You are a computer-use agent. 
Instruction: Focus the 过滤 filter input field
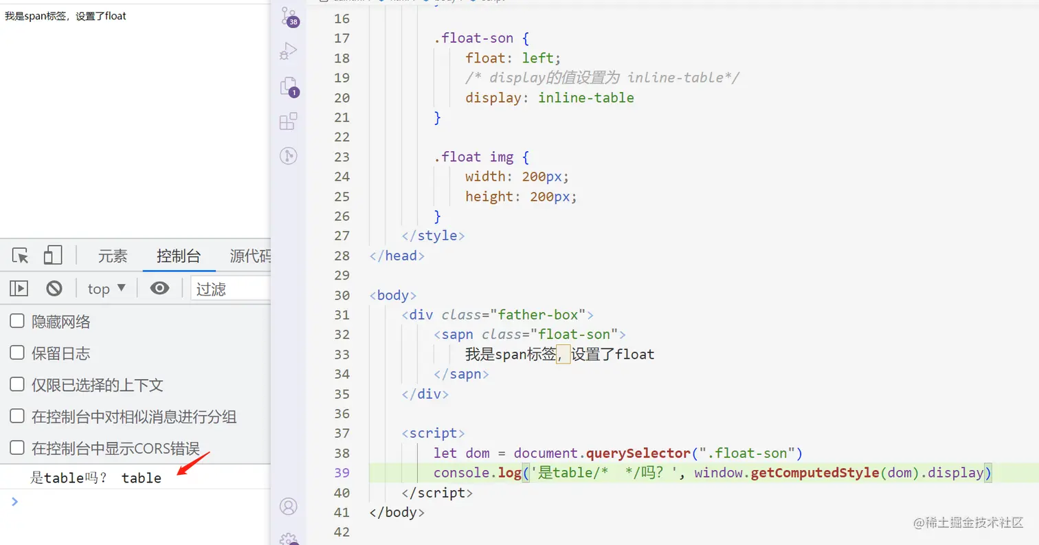tap(230, 289)
